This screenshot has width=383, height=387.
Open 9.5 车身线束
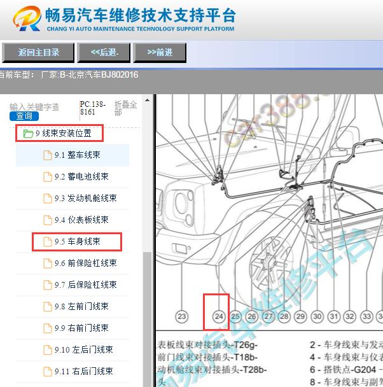(78, 241)
